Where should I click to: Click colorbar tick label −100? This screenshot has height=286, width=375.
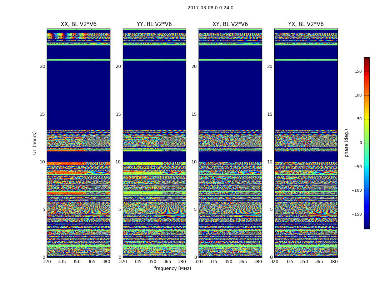tap(356, 190)
